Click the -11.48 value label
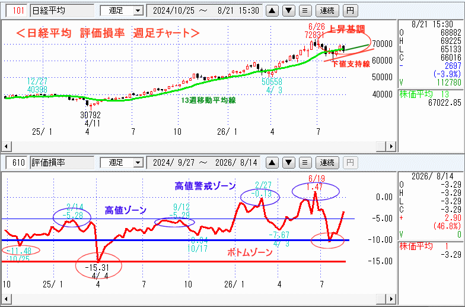 [x=19, y=251]
